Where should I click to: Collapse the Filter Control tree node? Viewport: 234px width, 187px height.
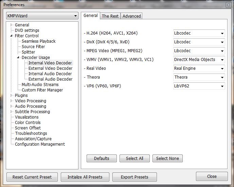point(12,36)
